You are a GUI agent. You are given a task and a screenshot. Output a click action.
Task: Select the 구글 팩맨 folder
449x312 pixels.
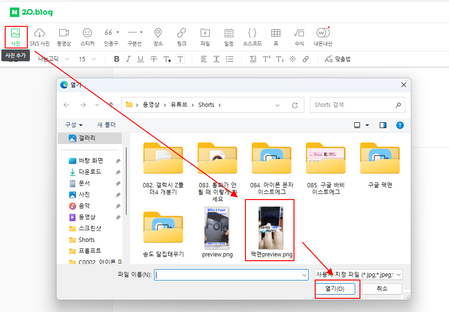click(380, 165)
